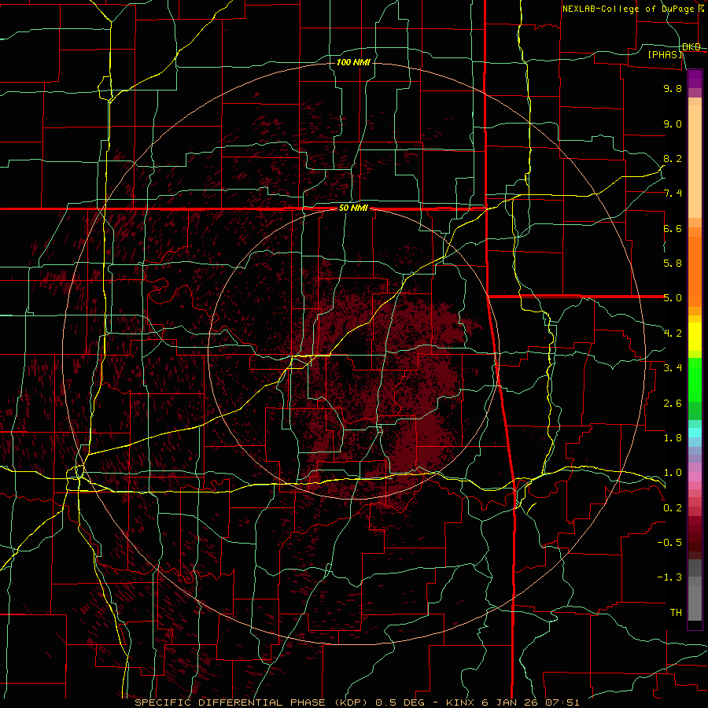Select the DKD product label
This screenshot has width=708, height=708.
(x=691, y=47)
